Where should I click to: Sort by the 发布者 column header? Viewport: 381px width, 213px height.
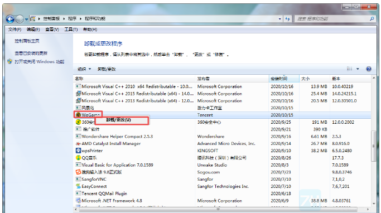click(233, 79)
